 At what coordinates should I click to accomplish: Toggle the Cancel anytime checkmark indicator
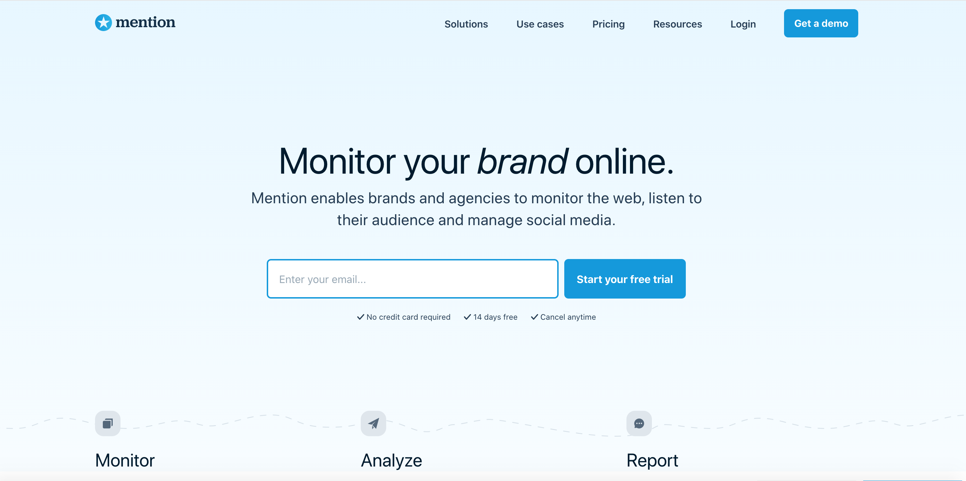coord(534,317)
